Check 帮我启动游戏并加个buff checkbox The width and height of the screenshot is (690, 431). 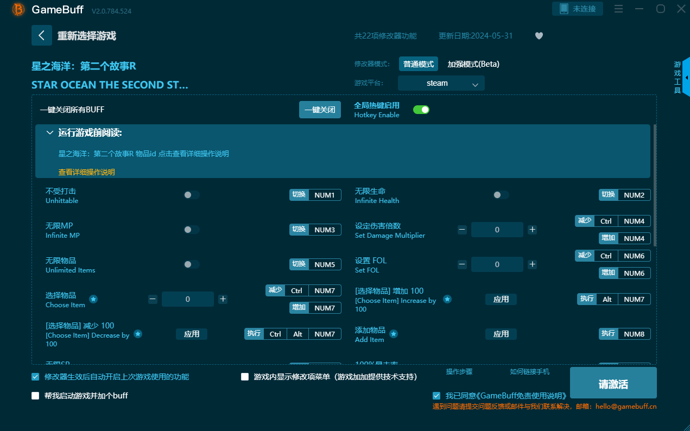click(36, 396)
